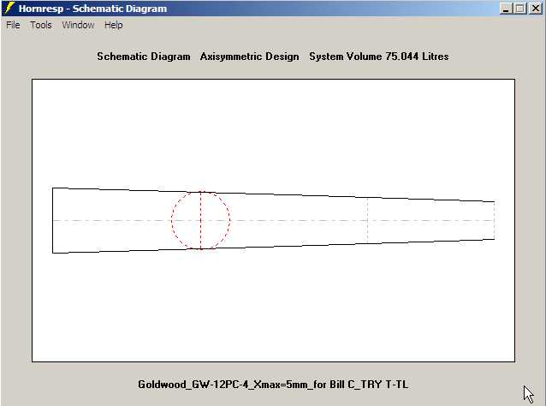
Task: Click the Hornresp lightning bolt title icon
Action: (9, 8)
